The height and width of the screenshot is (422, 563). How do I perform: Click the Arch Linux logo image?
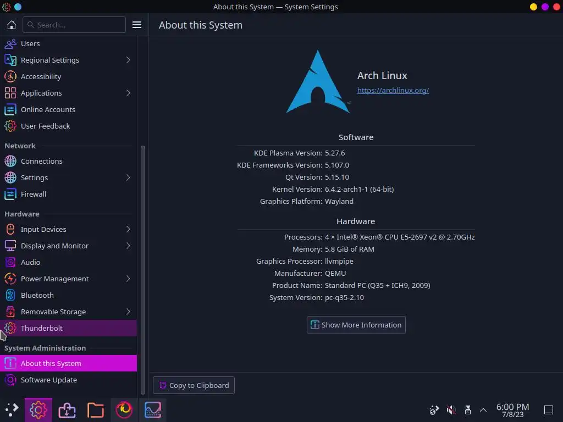(x=318, y=82)
